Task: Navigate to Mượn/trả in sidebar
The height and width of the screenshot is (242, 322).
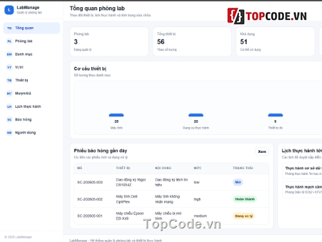Action: (32, 94)
